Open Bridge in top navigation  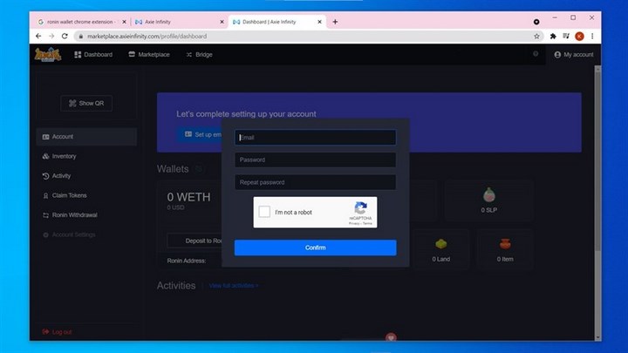point(198,54)
